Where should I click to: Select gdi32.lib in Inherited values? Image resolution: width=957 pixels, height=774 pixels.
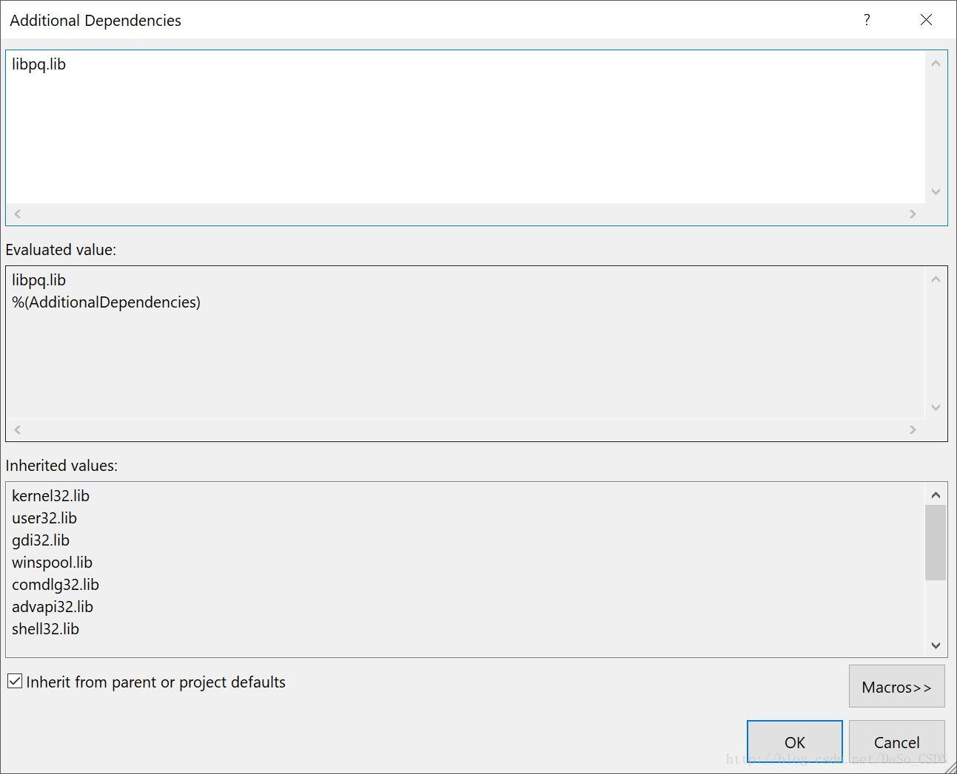(x=41, y=540)
